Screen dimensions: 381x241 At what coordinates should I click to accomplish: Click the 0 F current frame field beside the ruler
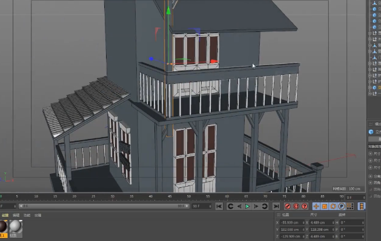point(356,198)
